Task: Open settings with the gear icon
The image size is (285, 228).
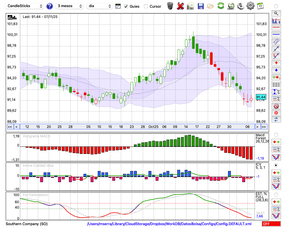Action: [x=250, y=6]
